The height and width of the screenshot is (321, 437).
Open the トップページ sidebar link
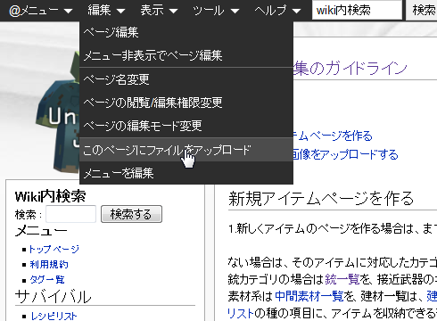(54, 249)
